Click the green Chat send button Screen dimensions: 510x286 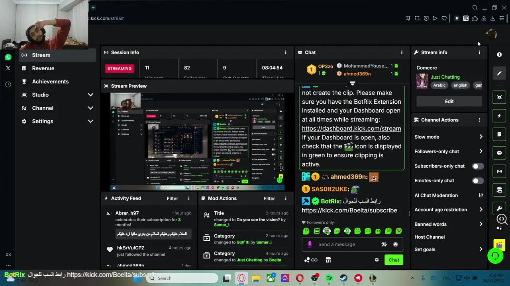click(394, 260)
